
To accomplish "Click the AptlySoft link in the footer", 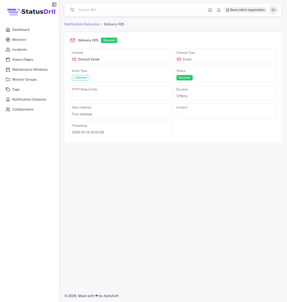I will [x=111, y=296].
